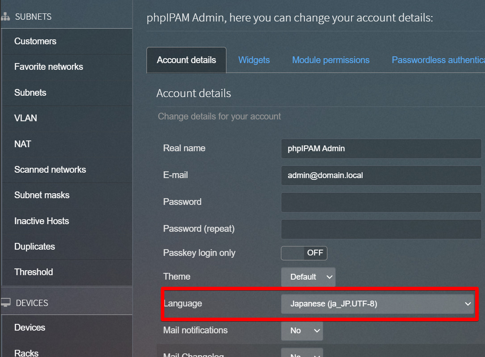
Task: Click the 'Passkey login only' label
Action: (199, 253)
